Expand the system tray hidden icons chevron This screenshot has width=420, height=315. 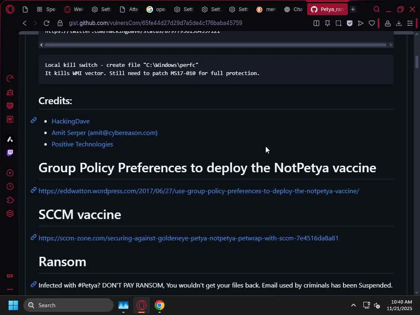(x=354, y=305)
